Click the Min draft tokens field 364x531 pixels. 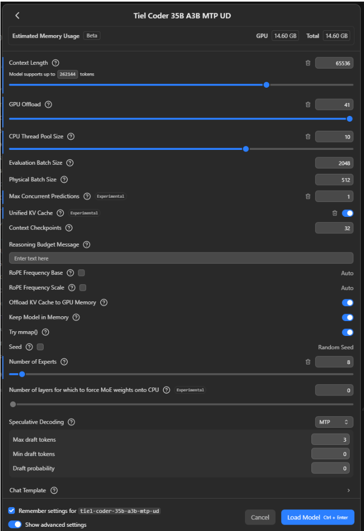[x=330, y=454]
